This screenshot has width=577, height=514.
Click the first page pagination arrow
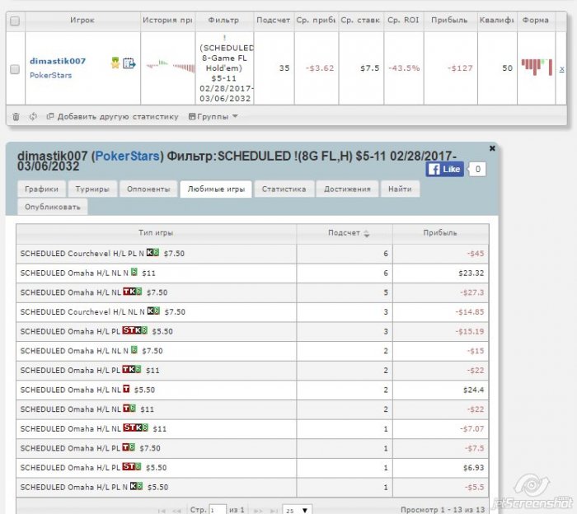[x=162, y=511]
